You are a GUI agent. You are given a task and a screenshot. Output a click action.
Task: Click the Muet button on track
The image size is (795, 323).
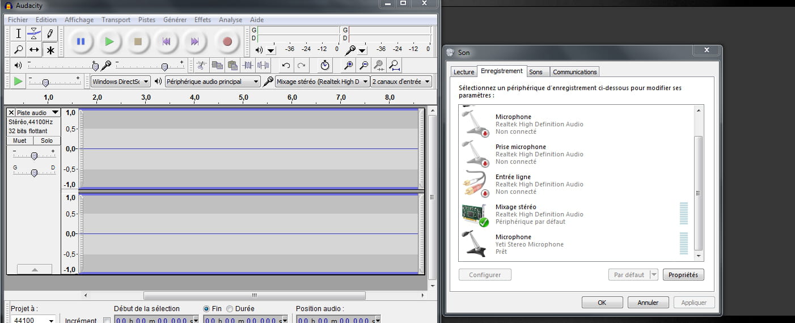click(20, 141)
